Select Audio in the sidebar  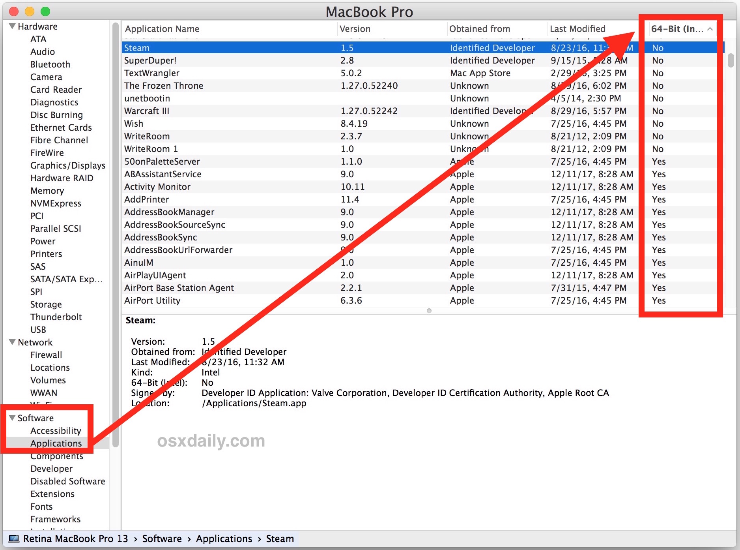43,52
